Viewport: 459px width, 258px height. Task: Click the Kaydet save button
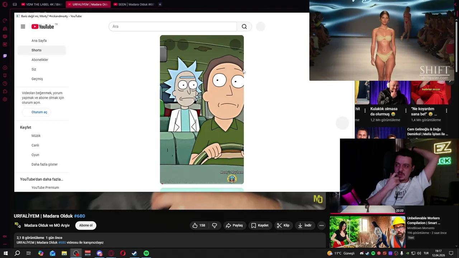[260, 225]
